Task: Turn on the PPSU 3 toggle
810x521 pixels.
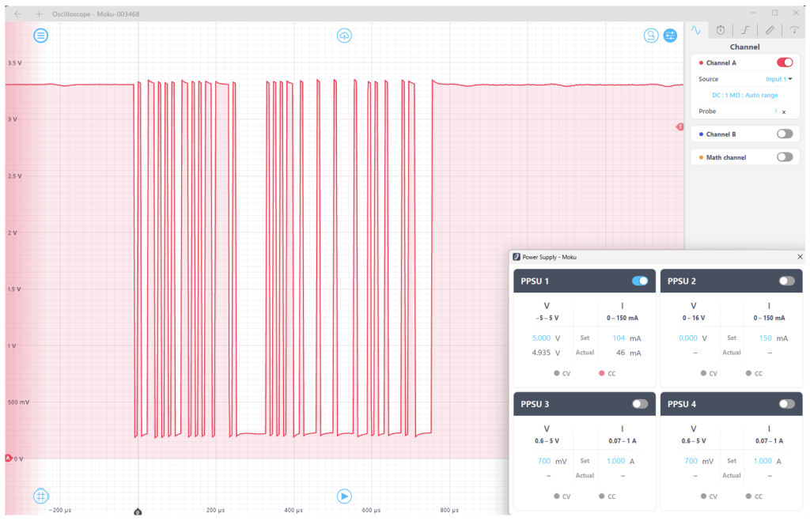Action: 639,404
